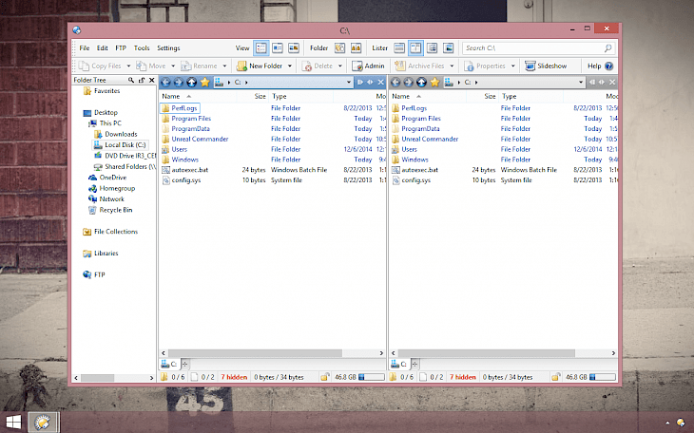Click the Archive Files button
This screenshot has width=694, height=433.
[420, 66]
